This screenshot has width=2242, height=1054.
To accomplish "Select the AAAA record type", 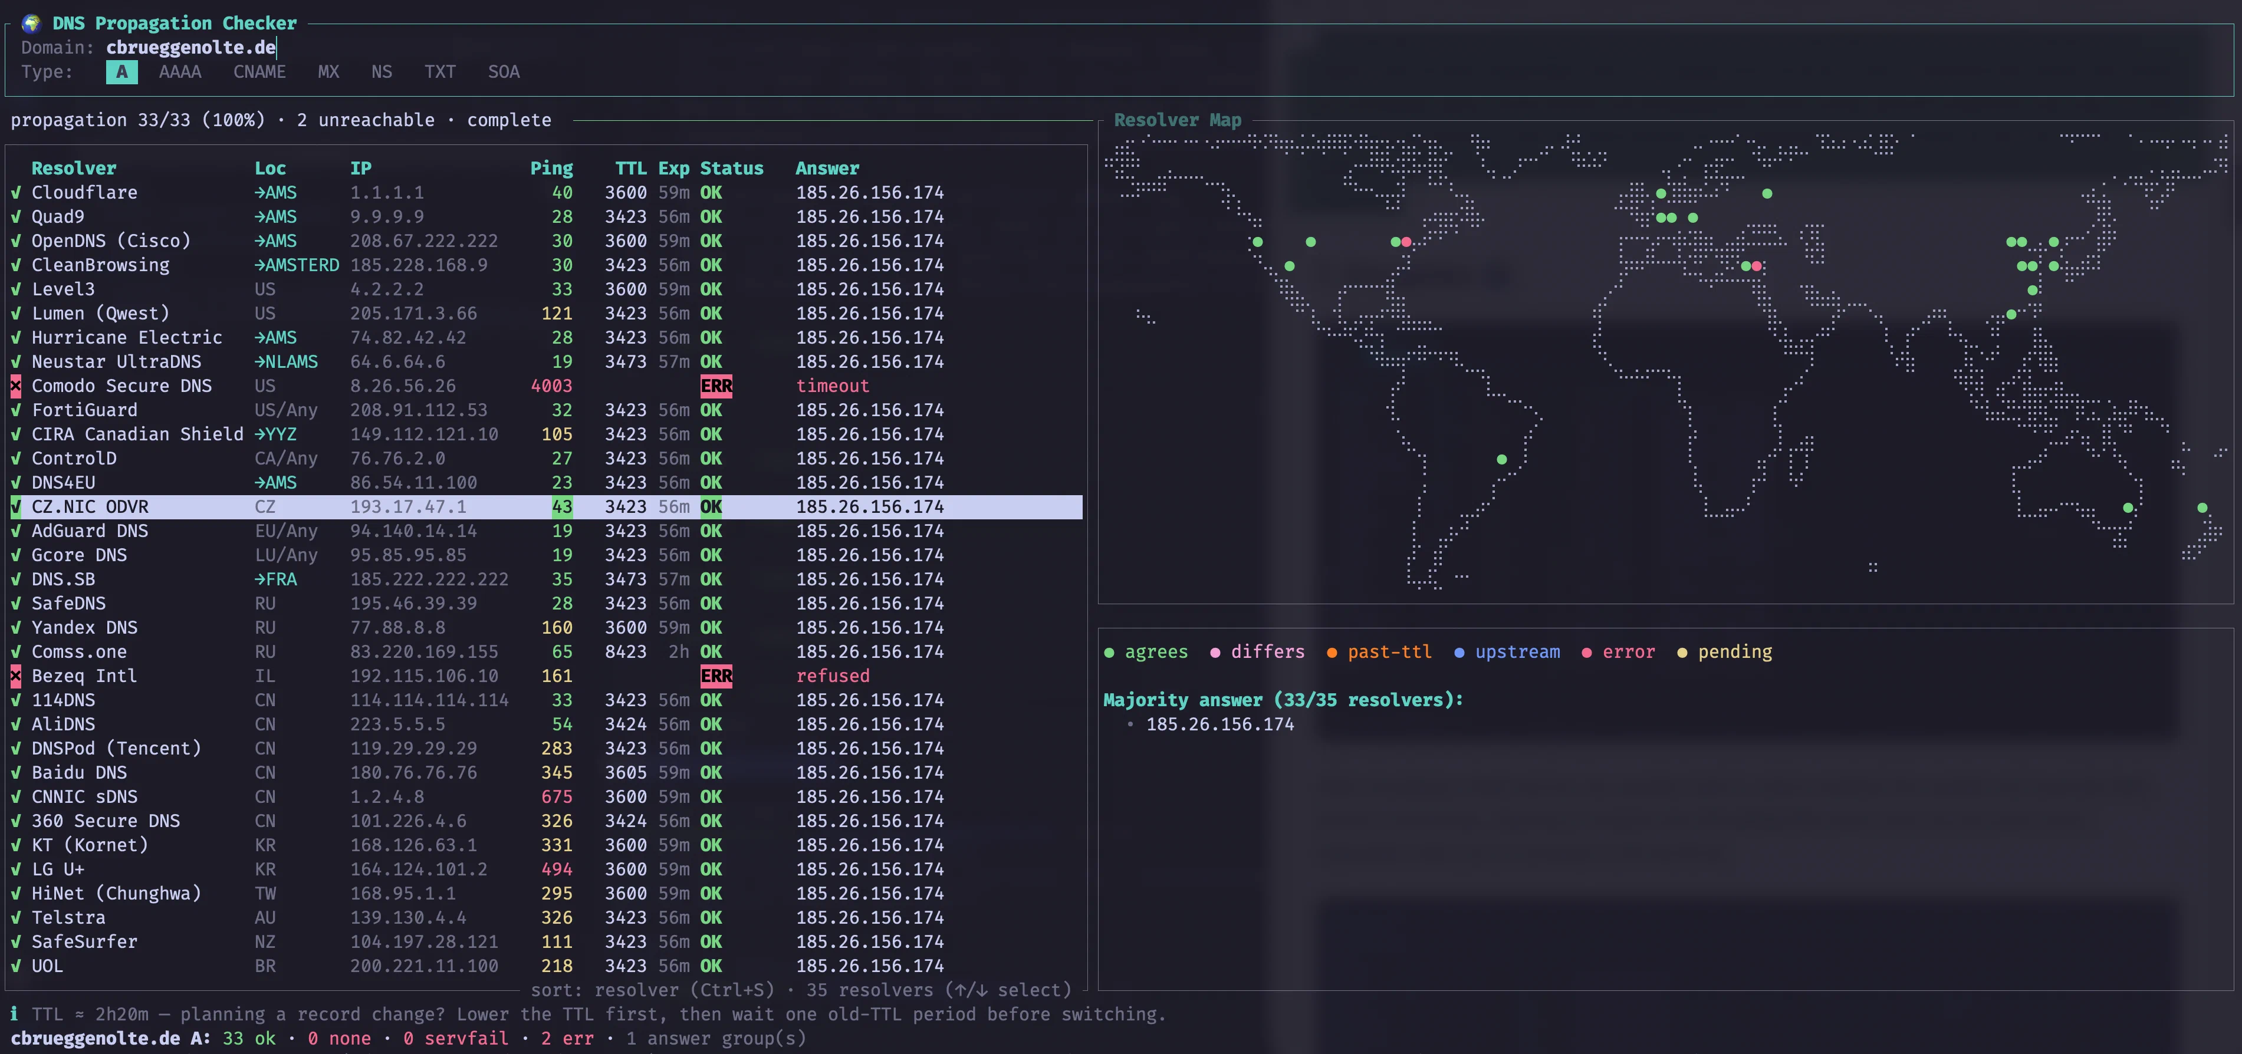I will click(180, 73).
